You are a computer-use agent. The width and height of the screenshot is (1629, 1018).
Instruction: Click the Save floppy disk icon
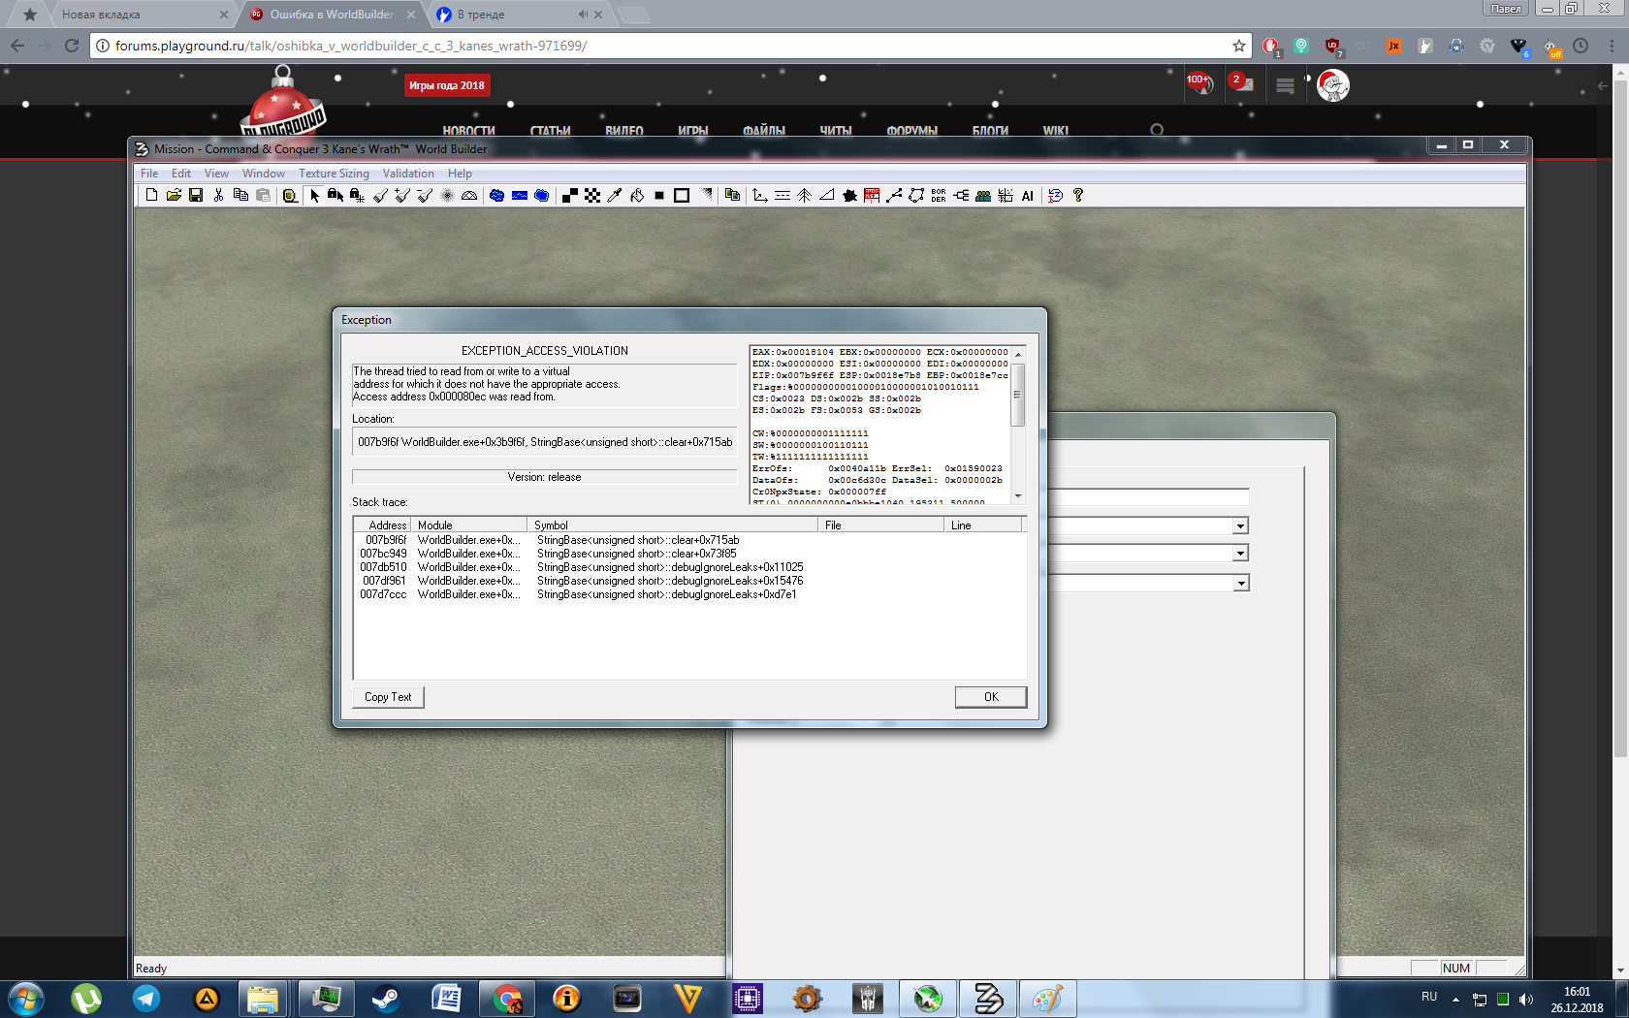point(196,196)
